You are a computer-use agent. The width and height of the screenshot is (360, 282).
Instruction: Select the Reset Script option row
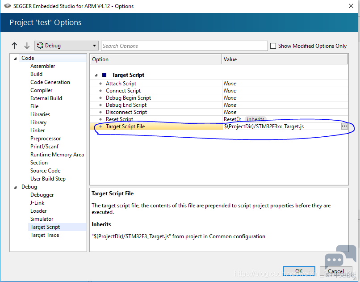coord(219,119)
